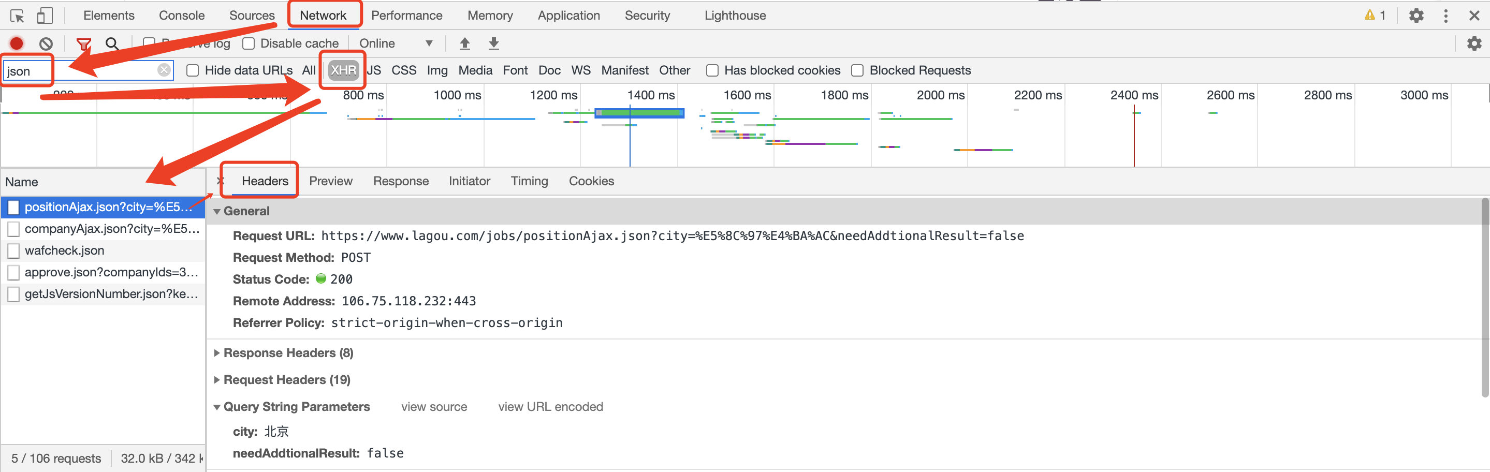Check Has blocked cookies option
1490x472 pixels.
[x=712, y=70]
